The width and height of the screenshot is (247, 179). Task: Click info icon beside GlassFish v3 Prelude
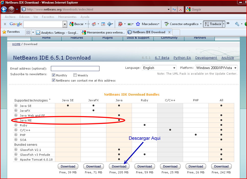[16, 154]
